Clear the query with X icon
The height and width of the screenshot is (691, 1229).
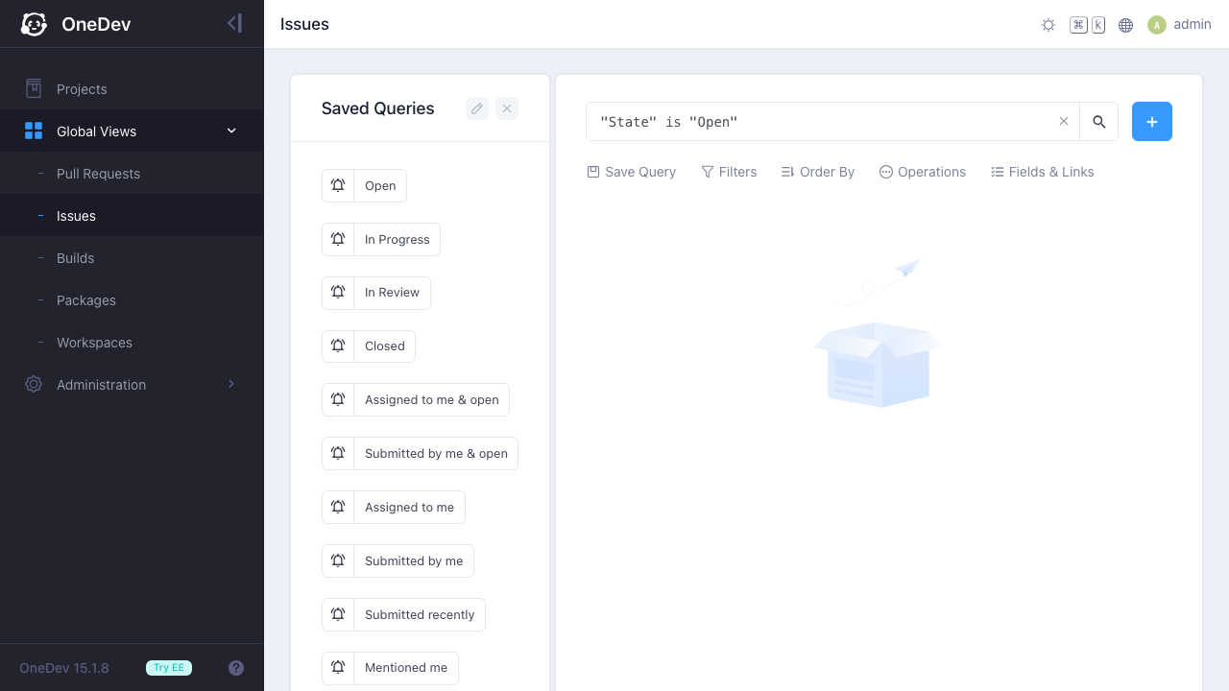(1064, 122)
